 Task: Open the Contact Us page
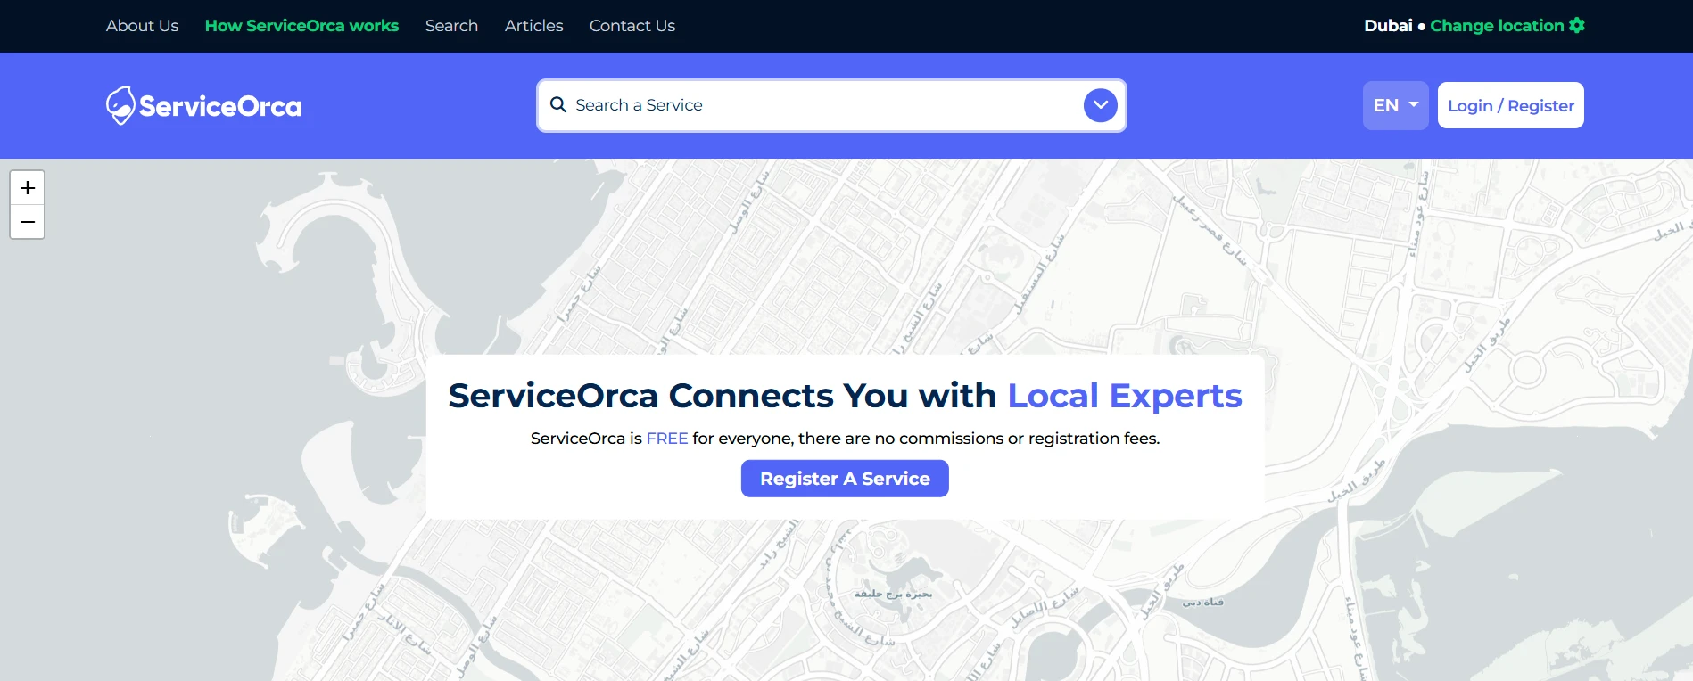point(632,26)
